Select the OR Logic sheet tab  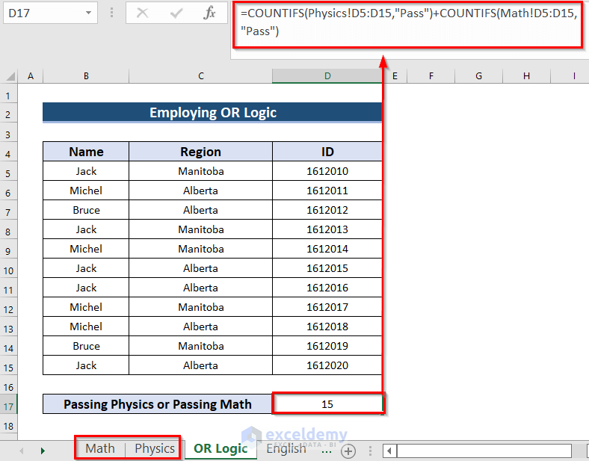click(x=221, y=448)
